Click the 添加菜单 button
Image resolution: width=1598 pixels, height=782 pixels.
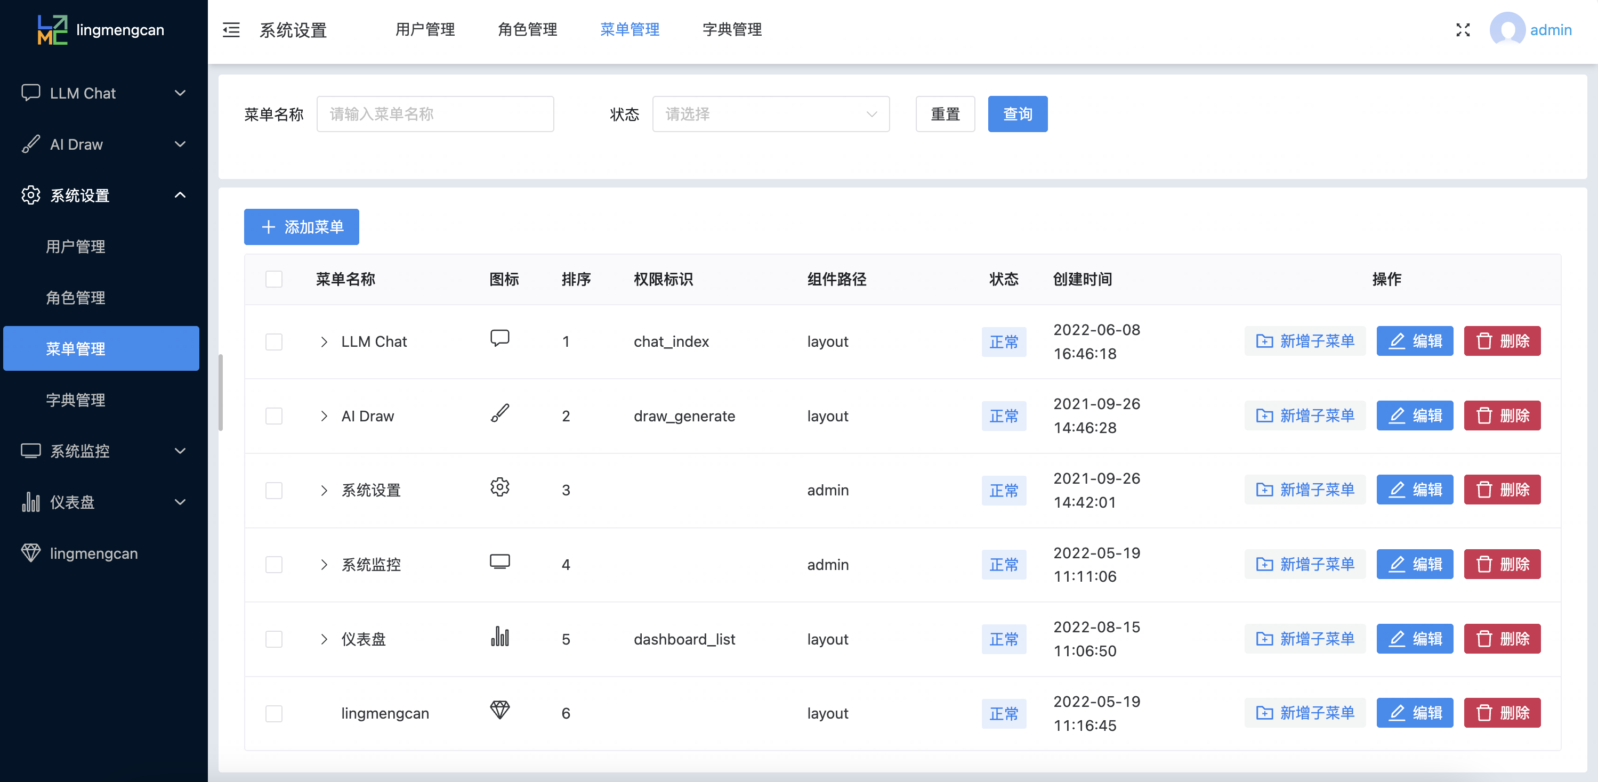[302, 227]
